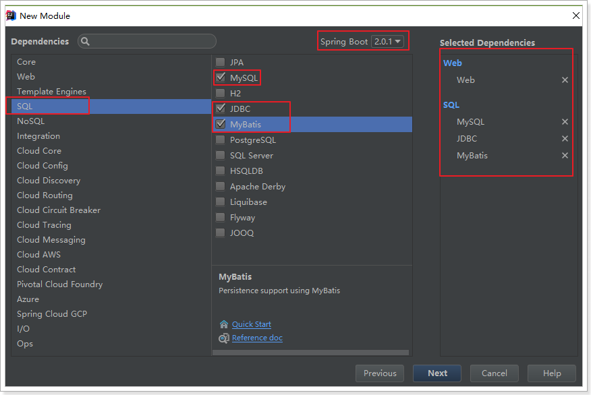Viewport: 591px width, 395px height.
Task: Choose the Azure category
Action: 111,299
